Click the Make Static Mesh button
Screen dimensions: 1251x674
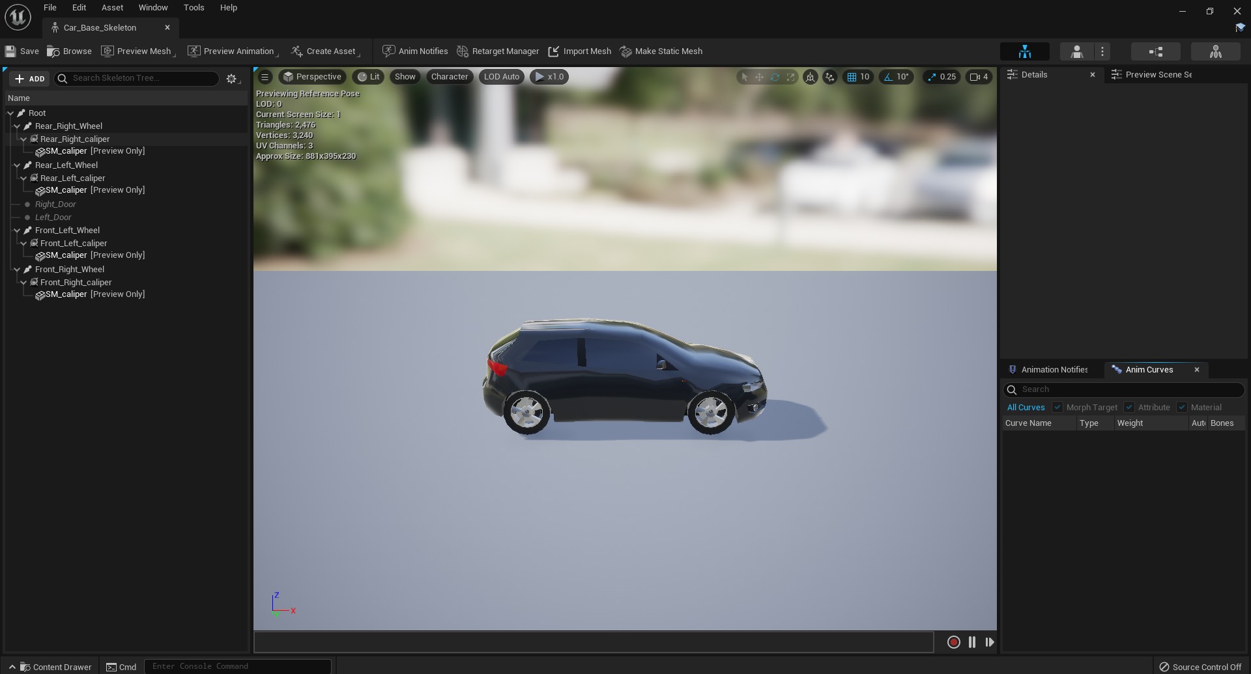click(x=661, y=51)
